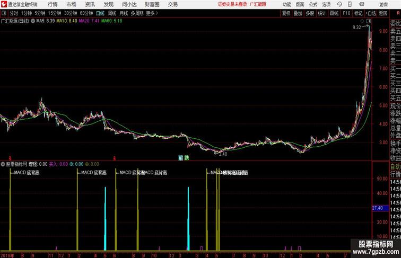Open the 财富圈 menu
The width and height of the screenshot is (401, 258).
152,4
